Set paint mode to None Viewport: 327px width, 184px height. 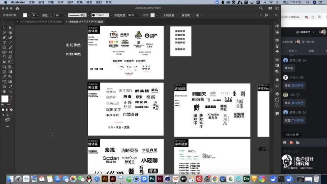tap(11, 110)
